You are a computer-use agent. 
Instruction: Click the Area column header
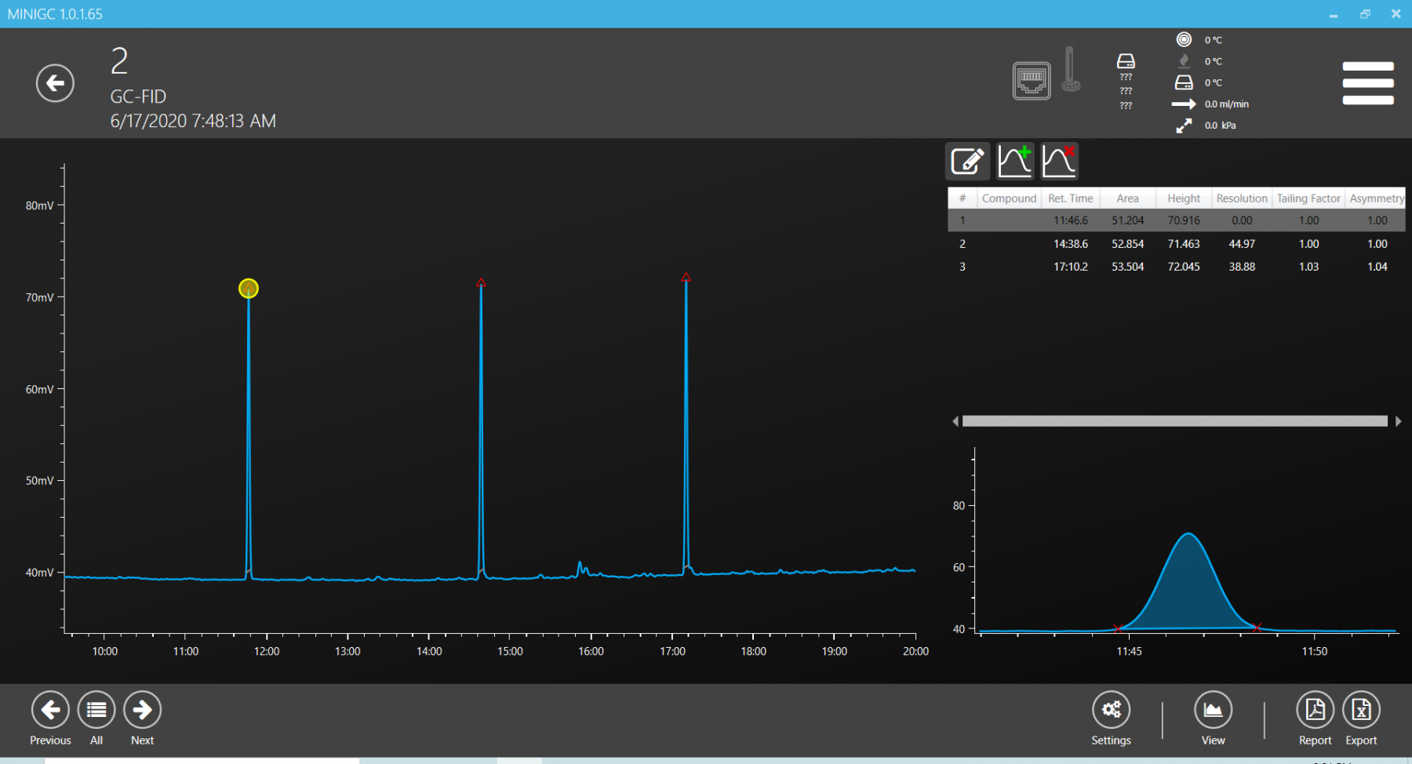[x=1127, y=198]
